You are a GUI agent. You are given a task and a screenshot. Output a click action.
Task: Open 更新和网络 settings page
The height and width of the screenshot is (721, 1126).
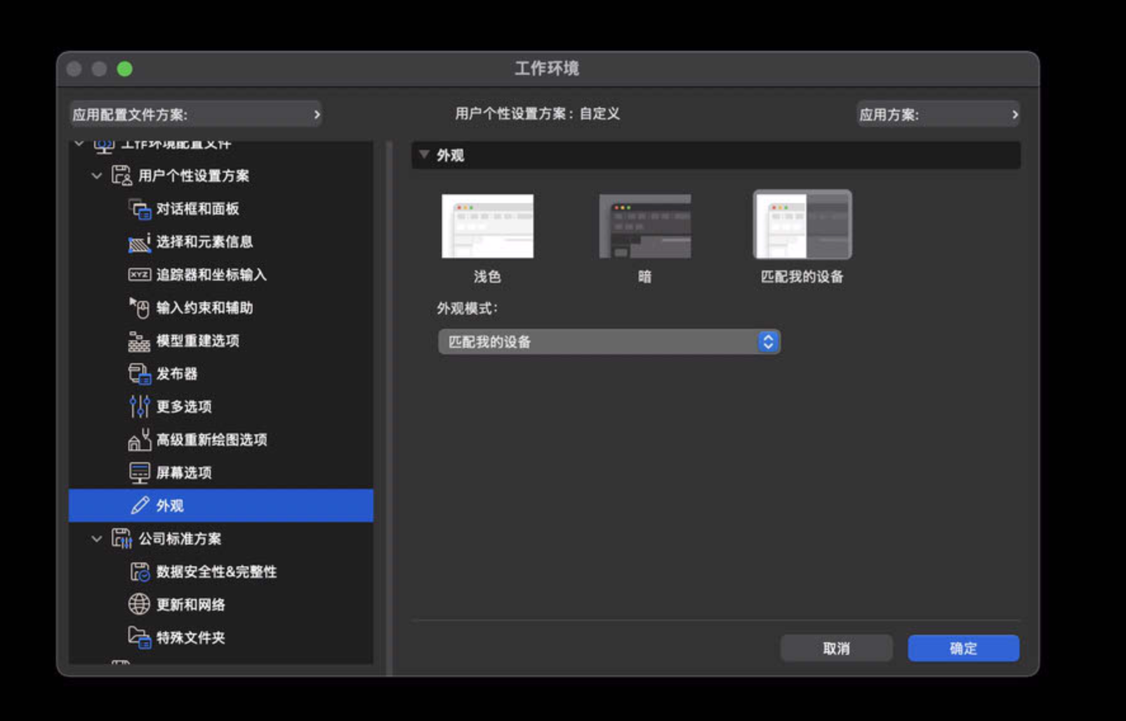coord(221,605)
